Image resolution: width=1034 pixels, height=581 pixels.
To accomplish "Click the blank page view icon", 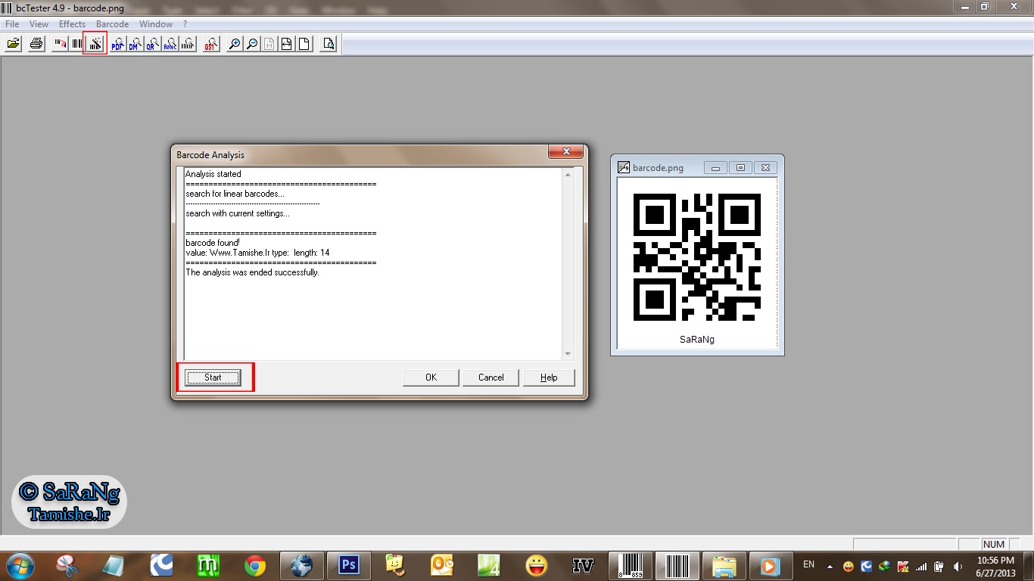I will pos(304,44).
